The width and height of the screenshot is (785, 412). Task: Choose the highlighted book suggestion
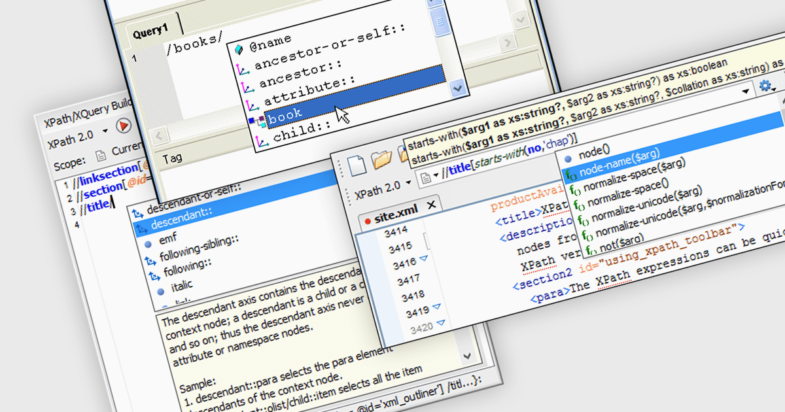coord(285,114)
